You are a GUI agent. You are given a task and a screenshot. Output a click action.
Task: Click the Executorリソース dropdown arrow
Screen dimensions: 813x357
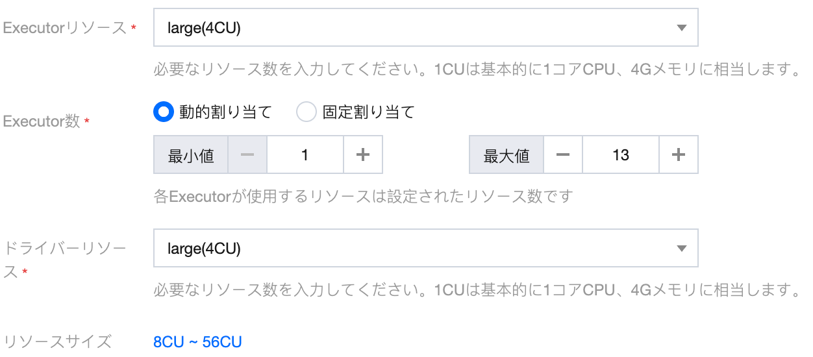point(681,28)
